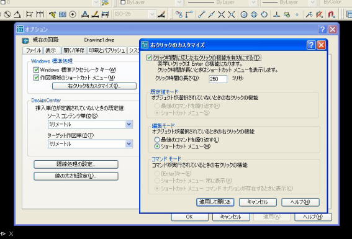Image resolution: width=352 pixels, height=239 pixels.
Task: Toggle Windows 標準アクセラレータ キー checkbox
Action: pyautogui.click(x=36, y=70)
